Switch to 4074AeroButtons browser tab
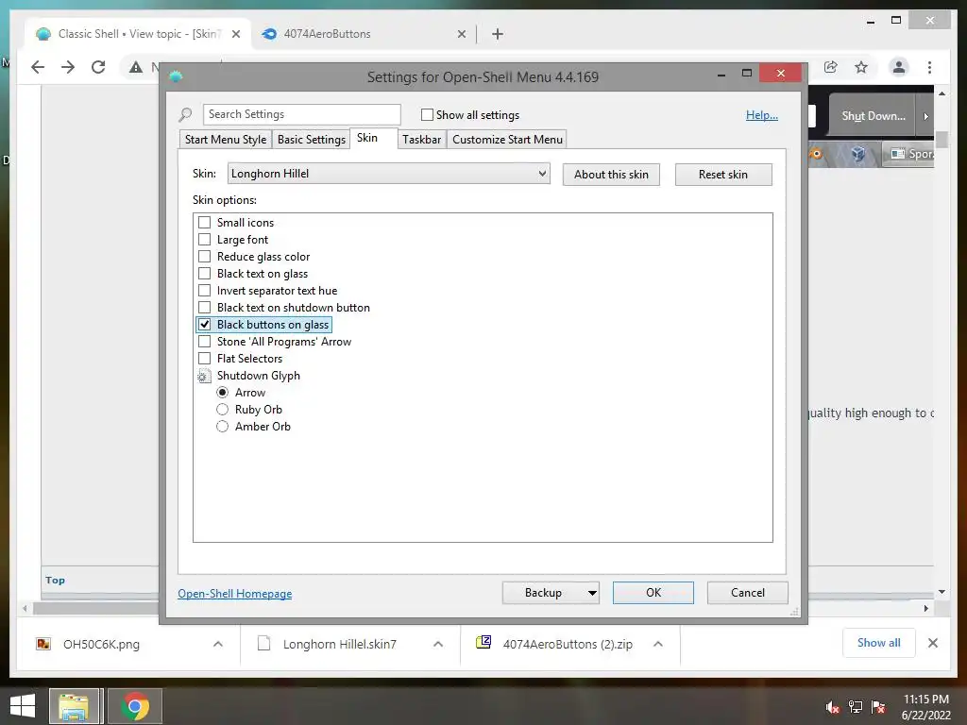 [364, 34]
